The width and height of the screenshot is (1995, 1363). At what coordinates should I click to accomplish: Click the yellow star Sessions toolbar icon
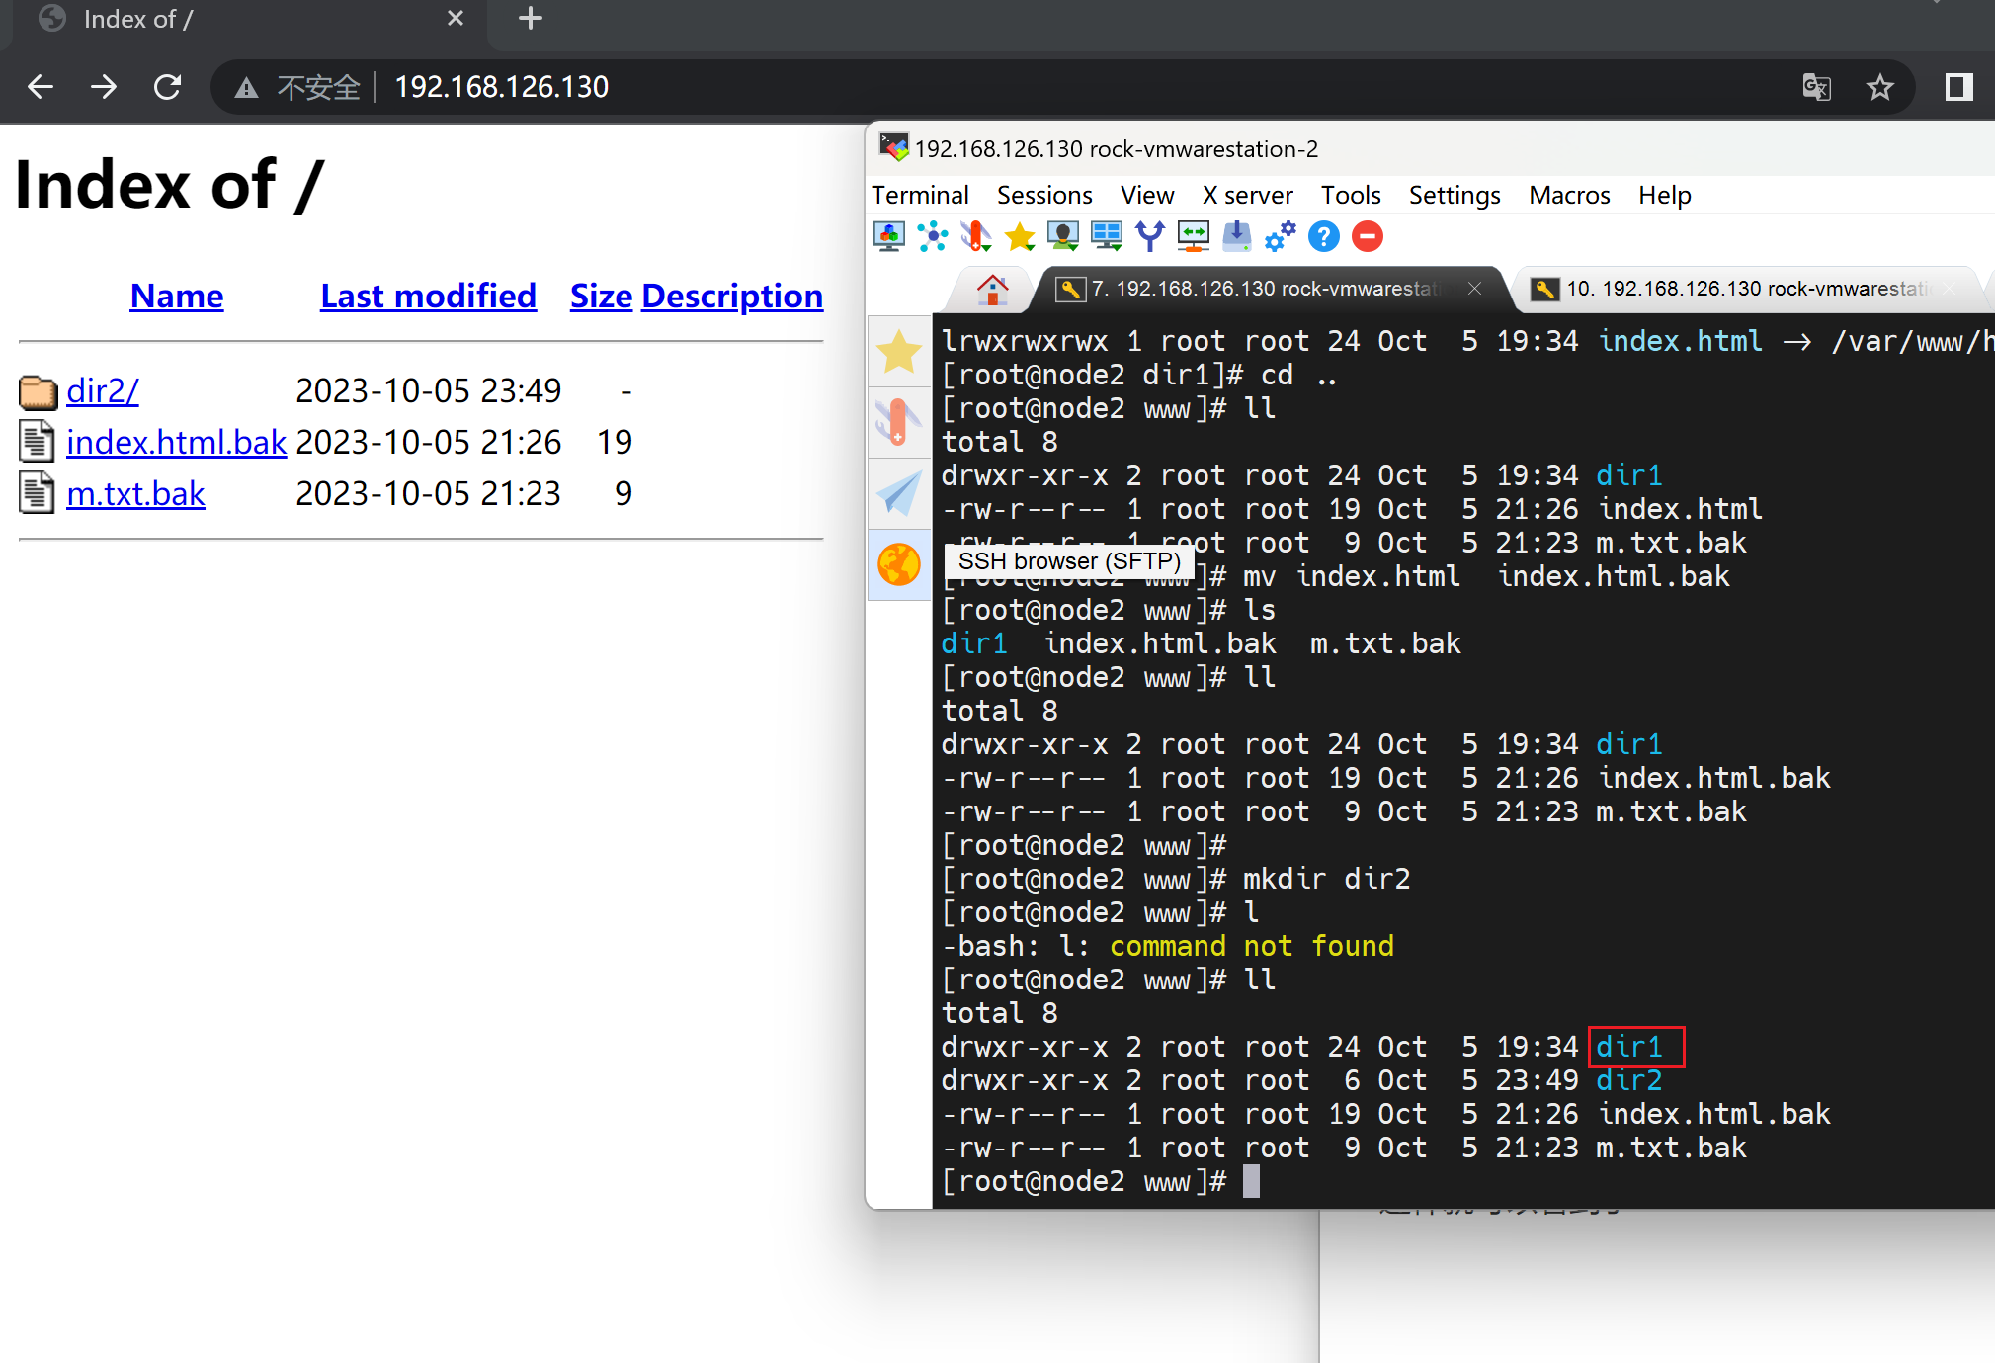coord(1019,236)
